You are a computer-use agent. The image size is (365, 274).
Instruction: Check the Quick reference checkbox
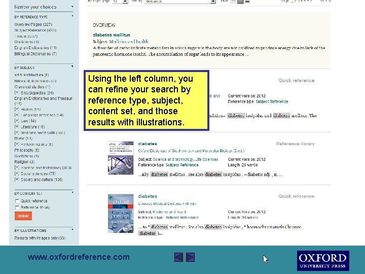click(17, 201)
